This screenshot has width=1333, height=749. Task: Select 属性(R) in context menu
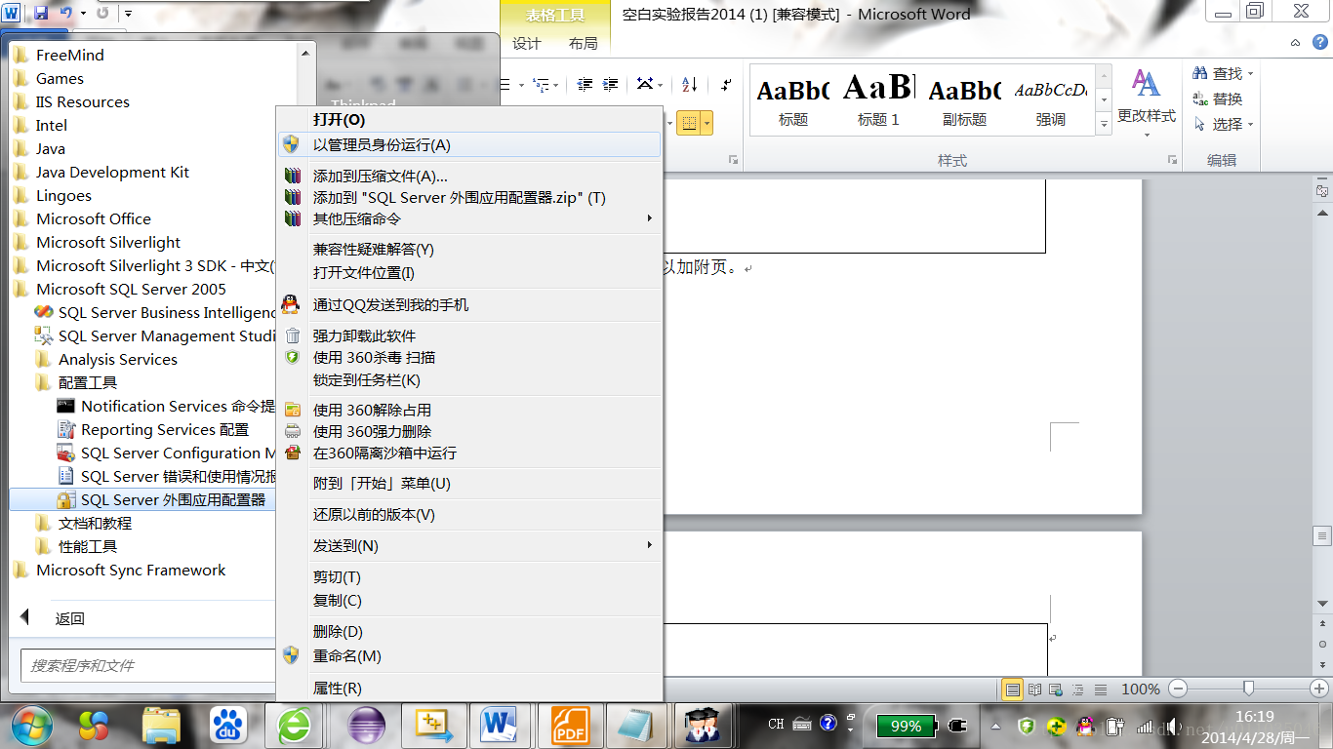click(468, 688)
